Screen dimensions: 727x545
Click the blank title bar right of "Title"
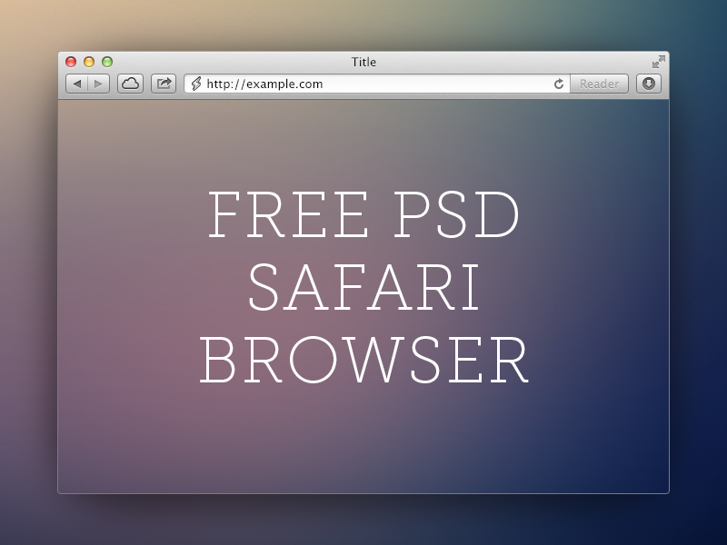(509, 62)
